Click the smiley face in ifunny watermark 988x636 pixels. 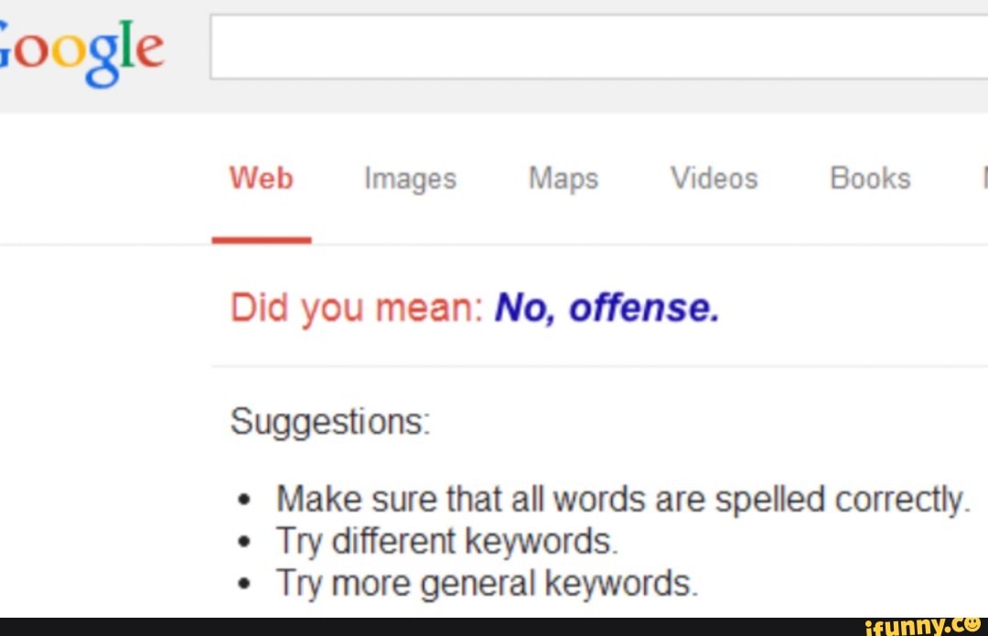[x=973, y=622]
